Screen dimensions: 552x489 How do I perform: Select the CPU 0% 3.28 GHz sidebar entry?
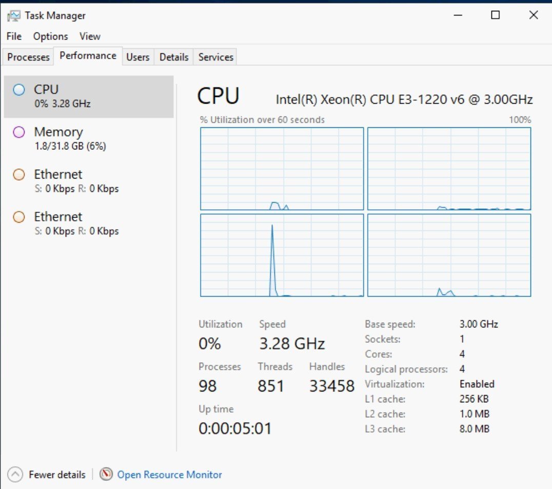89,96
